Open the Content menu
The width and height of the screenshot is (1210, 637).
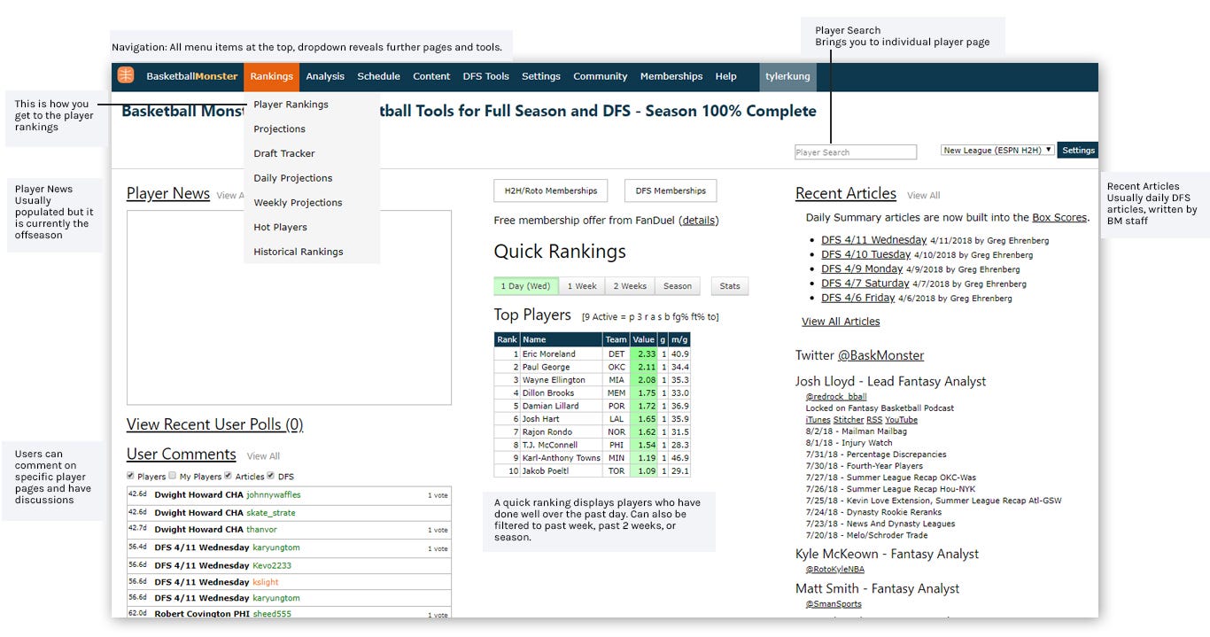coord(431,76)
